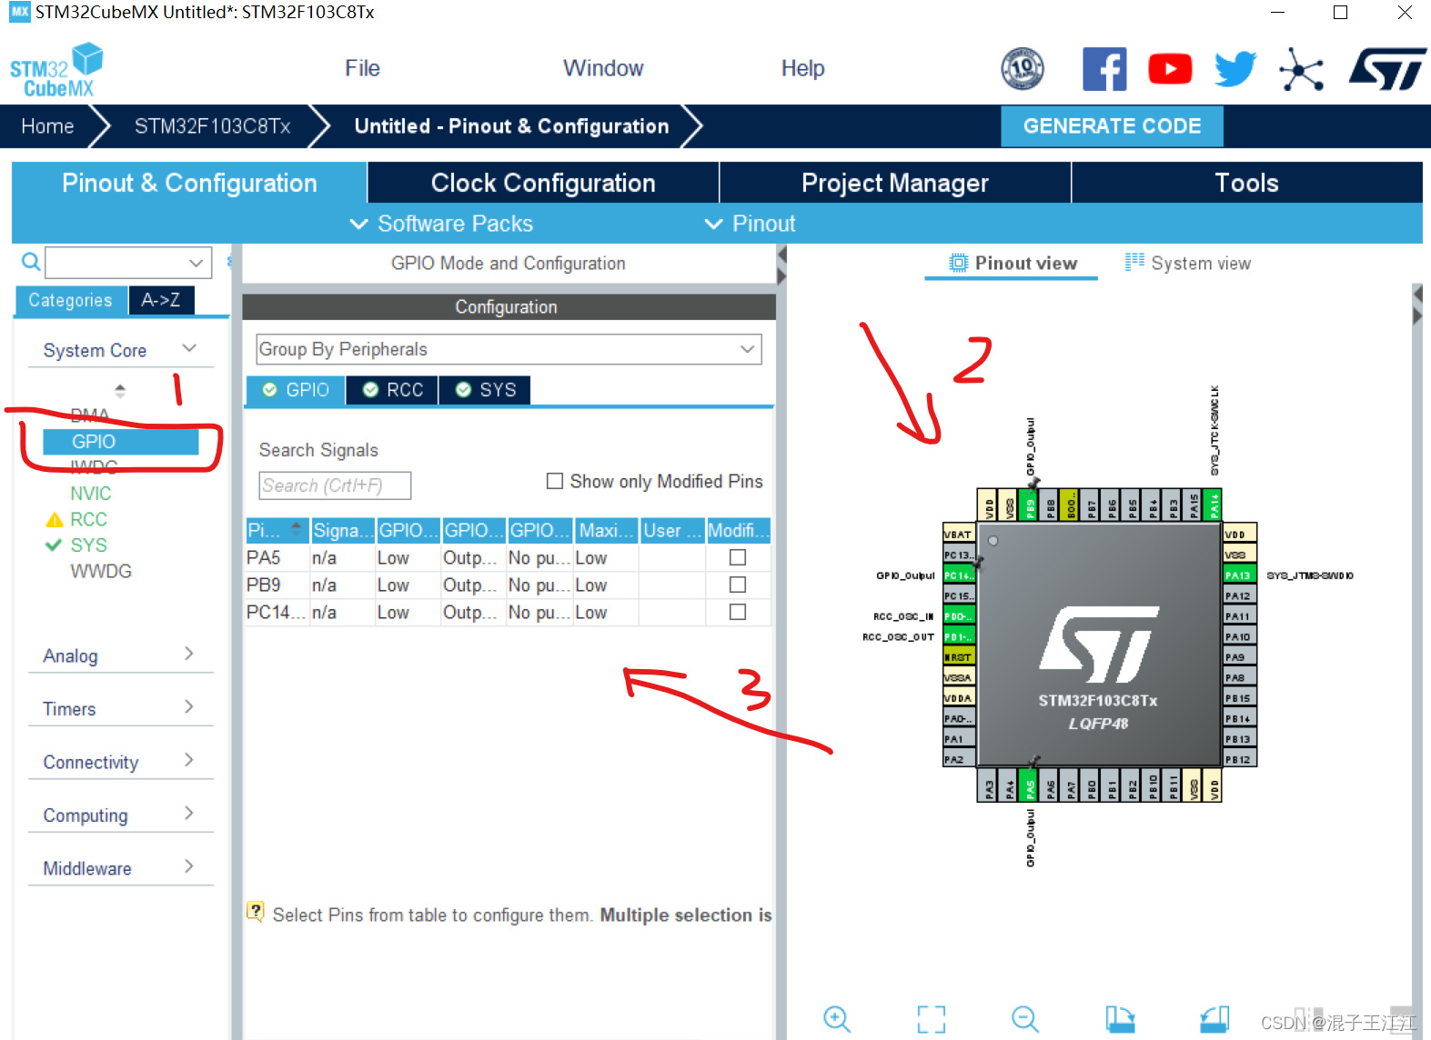Select WWDG in System Core list

tap(101, 572)
